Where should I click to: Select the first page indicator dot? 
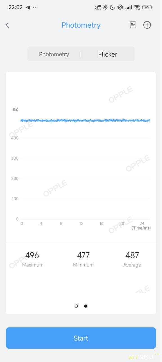tap(76, 306)
